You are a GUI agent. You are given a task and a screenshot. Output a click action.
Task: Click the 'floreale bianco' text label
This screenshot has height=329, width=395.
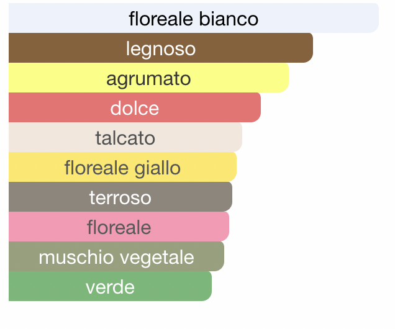(194, 19)
